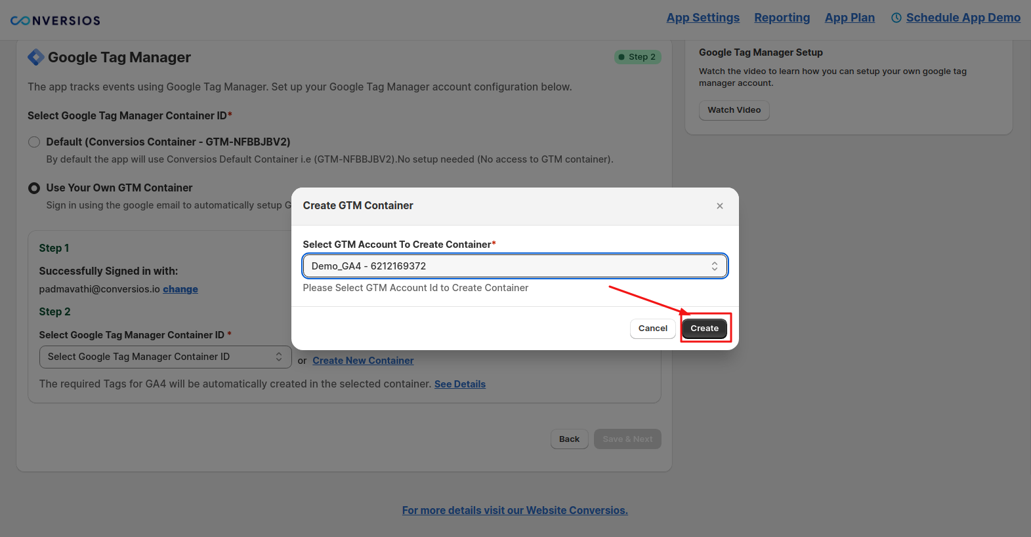Close the Create GTM Container dialog
The width and height of the screenshot is (1031, 537).
[x=720, y=206]
